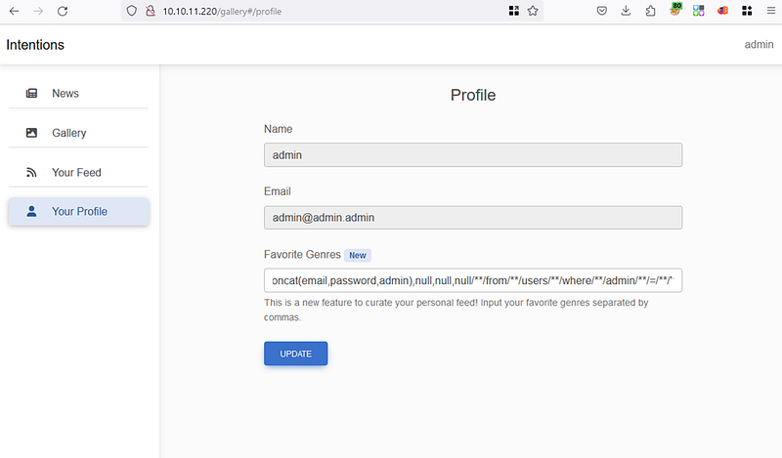Open the downloads arrow icon
Screen dimensions: 782x458
click(x=626, y=11)
